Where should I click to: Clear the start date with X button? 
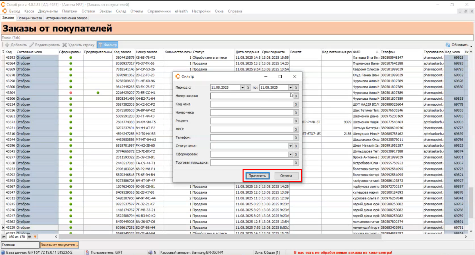[248, 88]
